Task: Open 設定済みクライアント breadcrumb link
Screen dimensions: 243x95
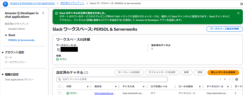Action: click(x=72, y=3)
